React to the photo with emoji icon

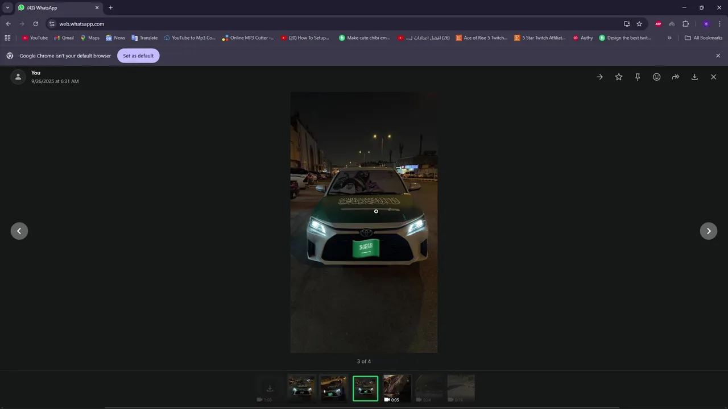(657, 77)
